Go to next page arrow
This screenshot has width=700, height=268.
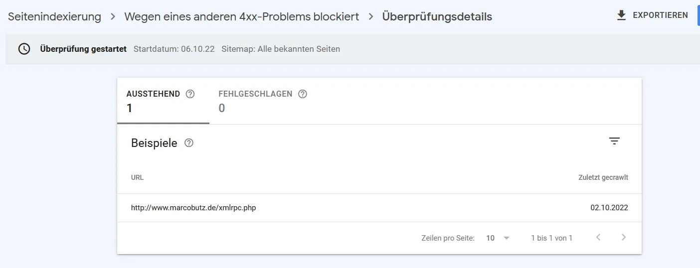click(x=623, y=238)
